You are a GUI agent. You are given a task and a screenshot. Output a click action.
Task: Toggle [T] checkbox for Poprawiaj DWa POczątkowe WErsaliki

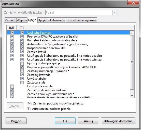click(x=22, y=37)
